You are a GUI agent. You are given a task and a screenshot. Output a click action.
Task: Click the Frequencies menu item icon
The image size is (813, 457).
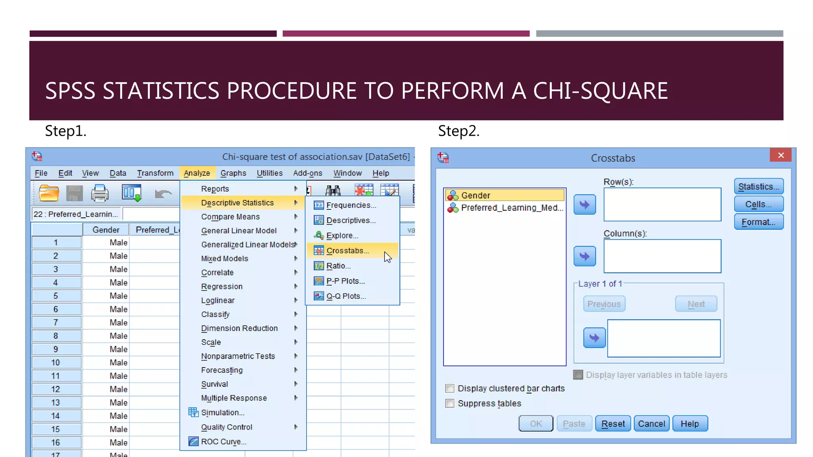click(x=319, y=205)
